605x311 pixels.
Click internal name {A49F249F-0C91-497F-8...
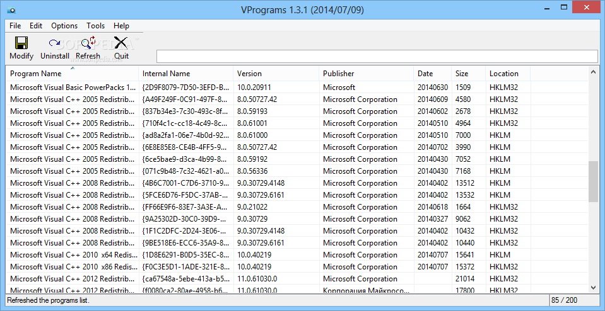point(185,99)
